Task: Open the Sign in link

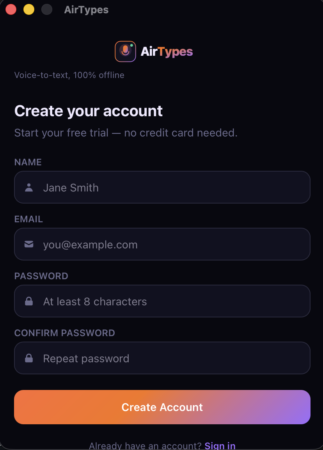Action: coord(220,445)
